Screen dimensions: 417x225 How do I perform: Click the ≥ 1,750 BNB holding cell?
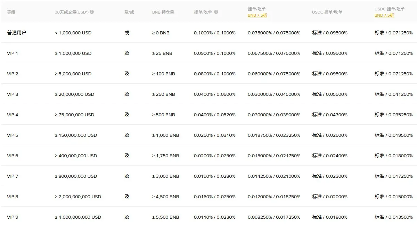click(166, 156)
